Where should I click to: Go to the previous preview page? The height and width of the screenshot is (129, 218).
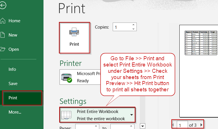(x=173, y=125)
